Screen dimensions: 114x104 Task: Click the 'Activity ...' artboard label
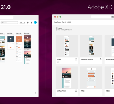(x=10, y=33)
